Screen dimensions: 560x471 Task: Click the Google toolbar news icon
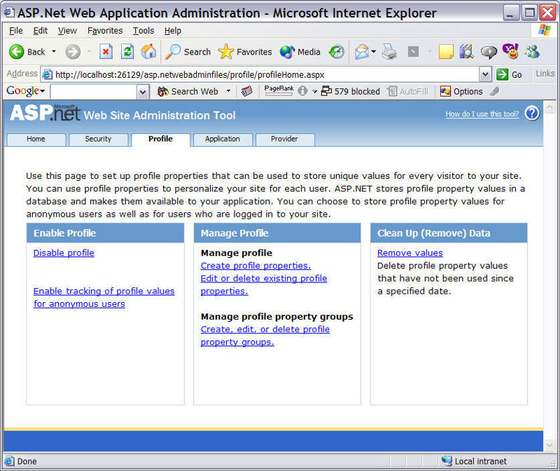(246, 92)
